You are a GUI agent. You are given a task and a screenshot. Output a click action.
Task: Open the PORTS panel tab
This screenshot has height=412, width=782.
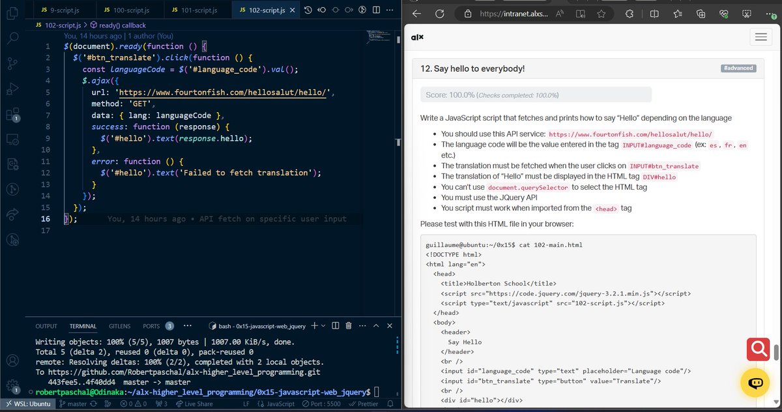(x=151, y=326)
